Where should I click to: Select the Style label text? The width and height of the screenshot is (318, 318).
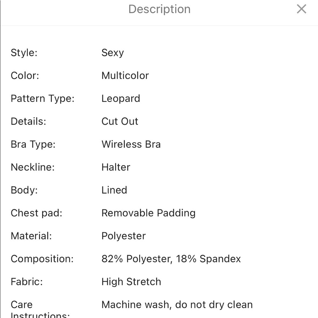(24, 53)
